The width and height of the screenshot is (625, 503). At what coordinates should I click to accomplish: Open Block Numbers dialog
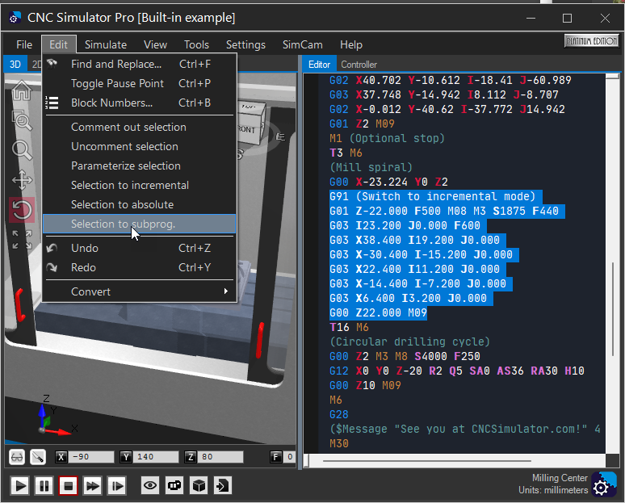(140, 103)
